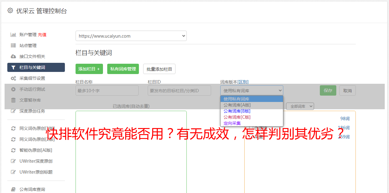Image resolution: width=389 pixels, height=193 pixels.
Task: Choose 公有词库[A版] from the list
Action: coord(252,105)
